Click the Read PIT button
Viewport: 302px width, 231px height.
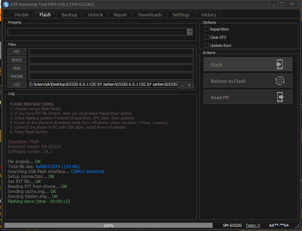(248, 97)
